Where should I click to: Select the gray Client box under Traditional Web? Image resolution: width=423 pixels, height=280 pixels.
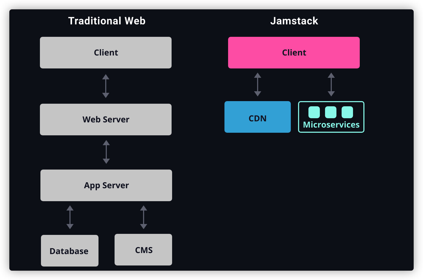coord(106,53)
